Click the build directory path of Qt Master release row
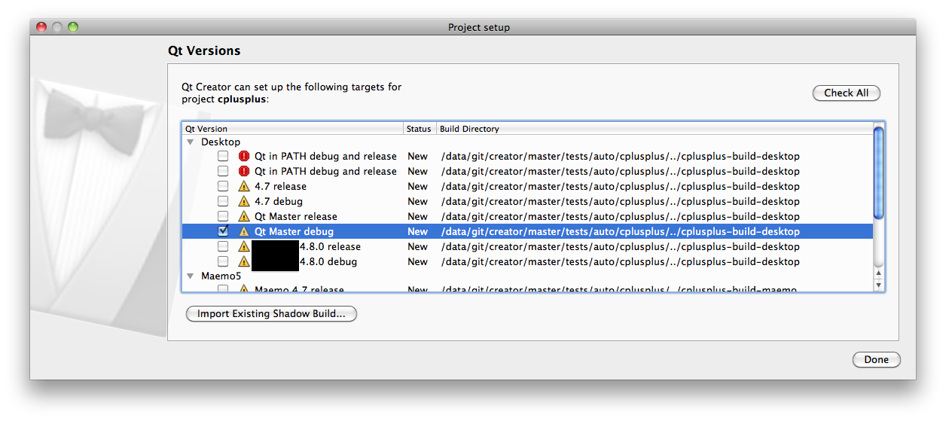Image resolution: width=946 pixels, height=421 pixels. click(621, 216)
